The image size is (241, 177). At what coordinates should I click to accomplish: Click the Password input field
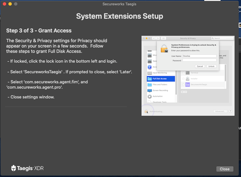coord(200,60)
